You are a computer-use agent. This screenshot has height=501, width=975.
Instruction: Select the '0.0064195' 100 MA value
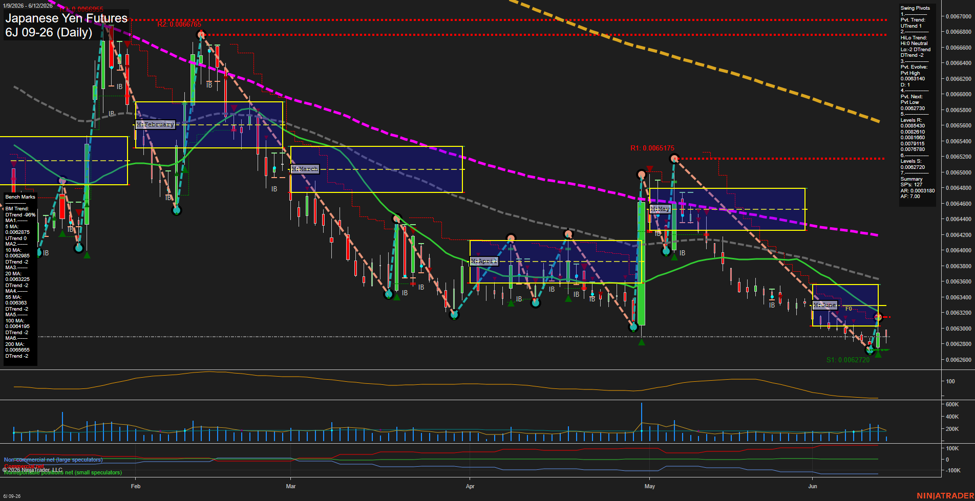[17, 326]
